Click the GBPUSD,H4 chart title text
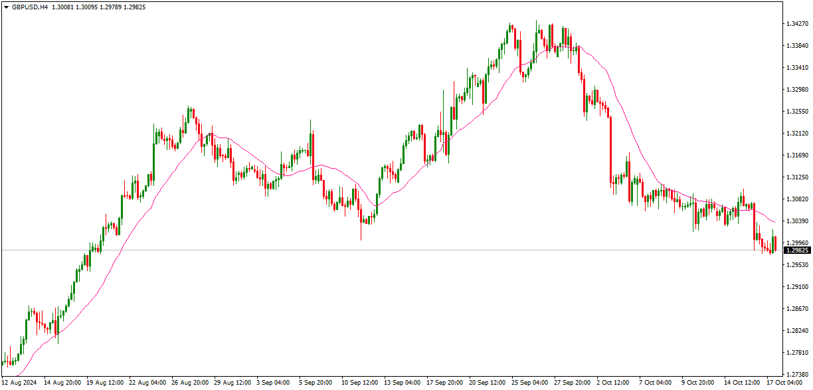Screen dimensions: 813x390 tap(31, 7)
